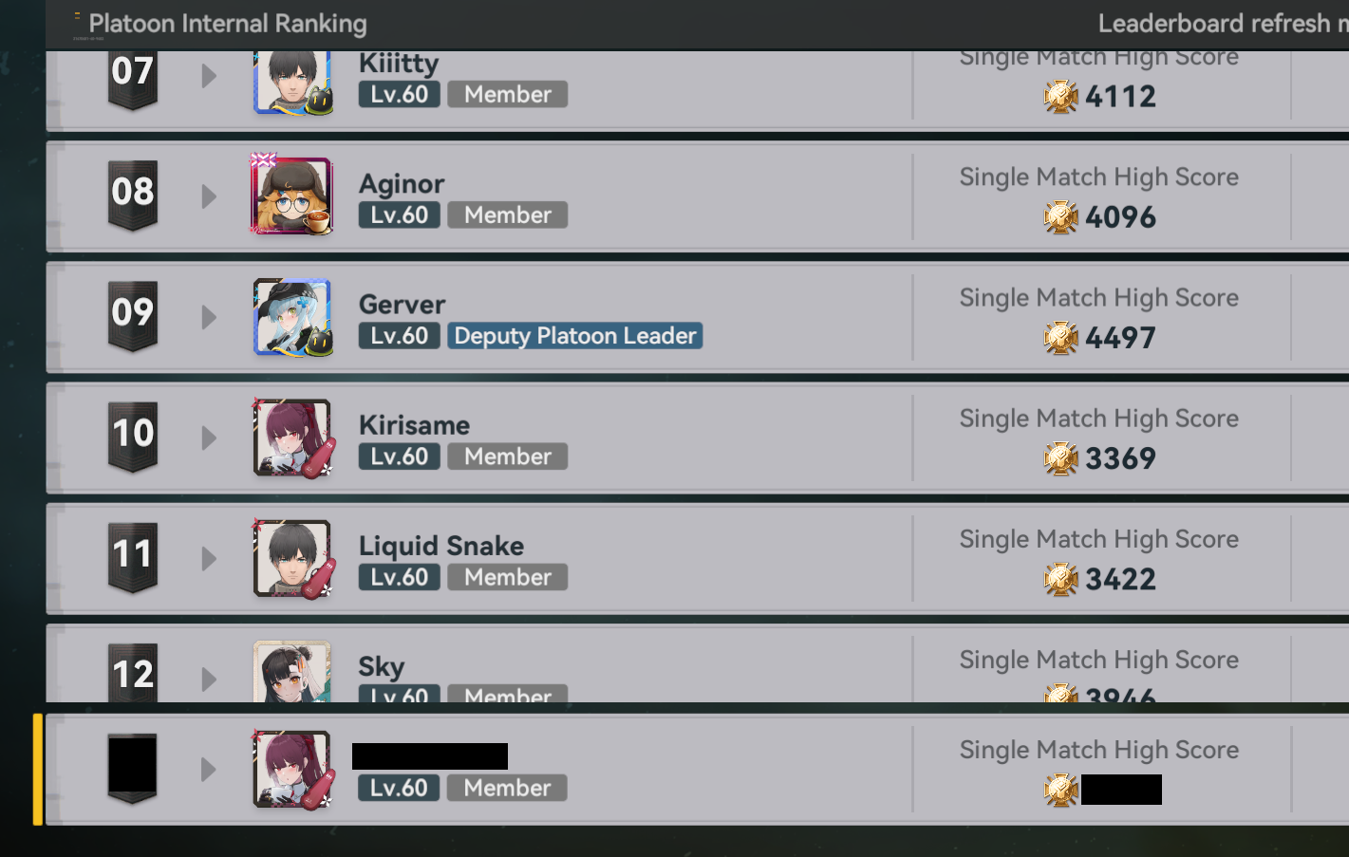Click the medal icon next to 3369
Screen dimensions: 1349x857
1060,458
